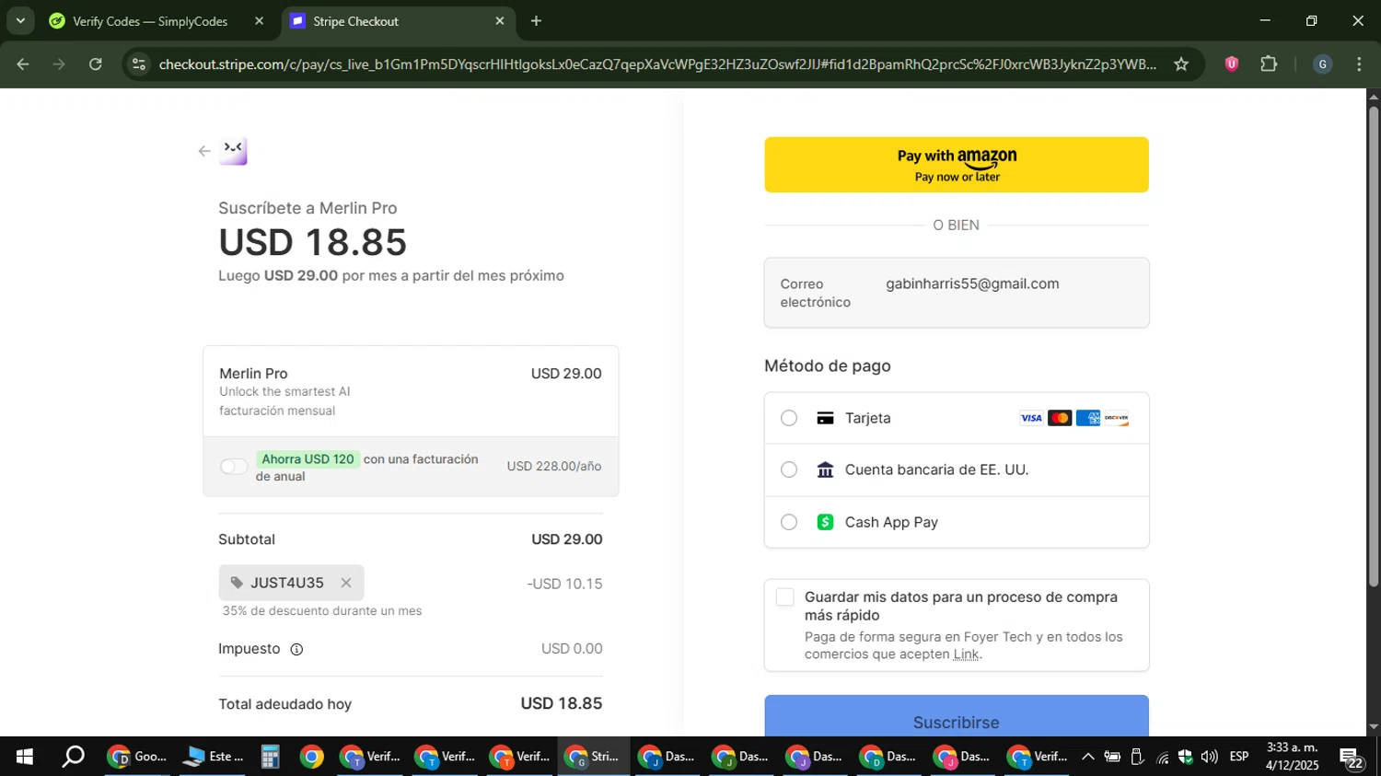Screen dimensions: 1381x776
Task: Click the email address field
Action: point(957,293)
